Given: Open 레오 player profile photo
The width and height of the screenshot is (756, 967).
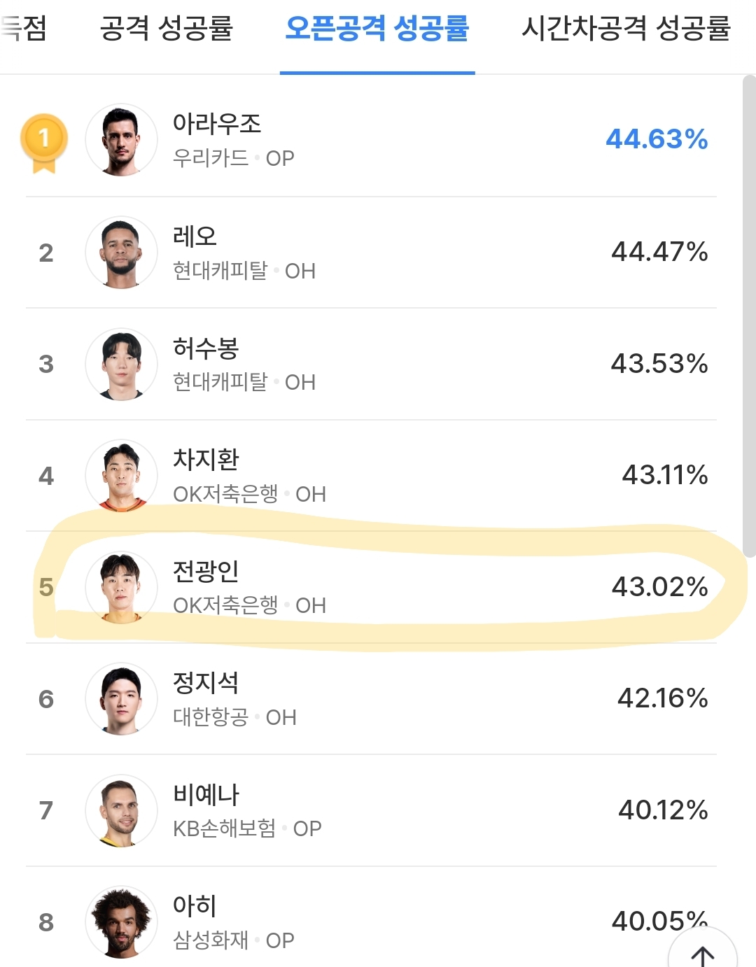Looking at the screenshot, I should (121, 253).
